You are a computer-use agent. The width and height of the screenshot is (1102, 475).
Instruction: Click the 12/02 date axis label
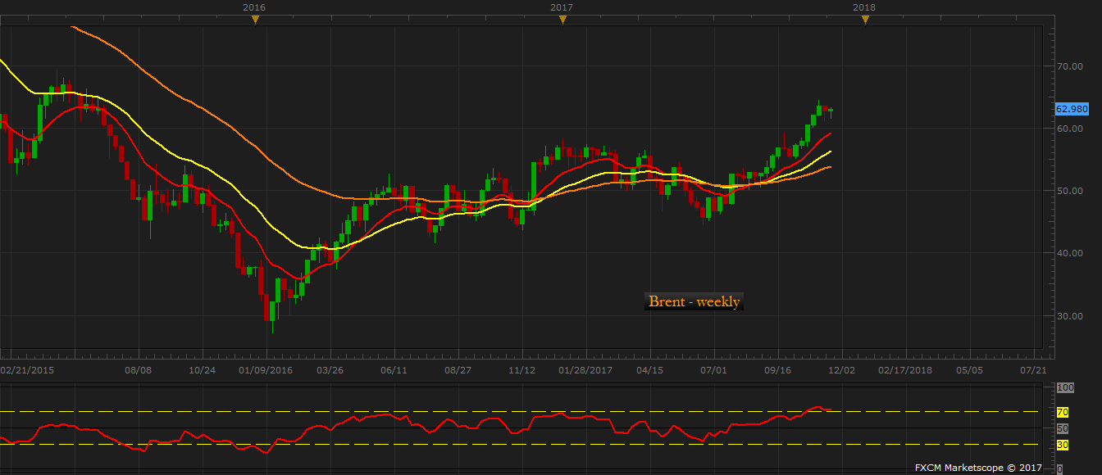842,370
